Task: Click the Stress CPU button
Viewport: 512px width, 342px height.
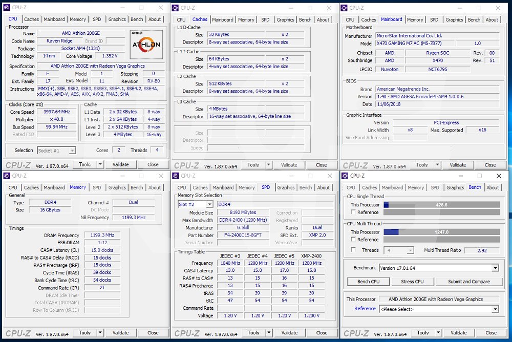Action: (x=412, y=282)
